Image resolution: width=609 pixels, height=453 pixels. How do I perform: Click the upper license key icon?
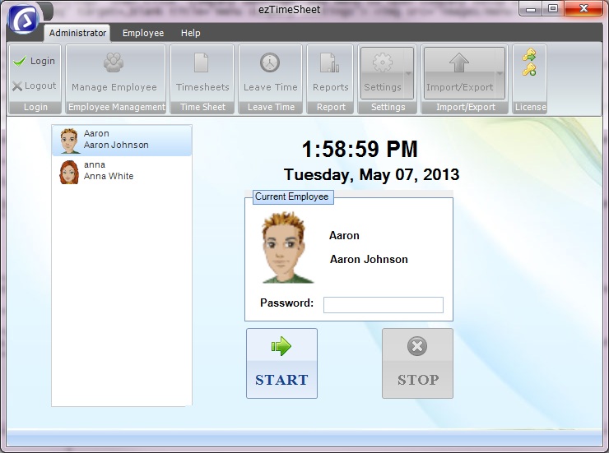point(529,55)
